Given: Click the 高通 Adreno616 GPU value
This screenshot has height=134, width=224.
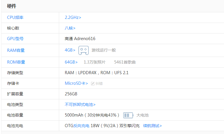Looking at the screenshot, I should 80,39.
